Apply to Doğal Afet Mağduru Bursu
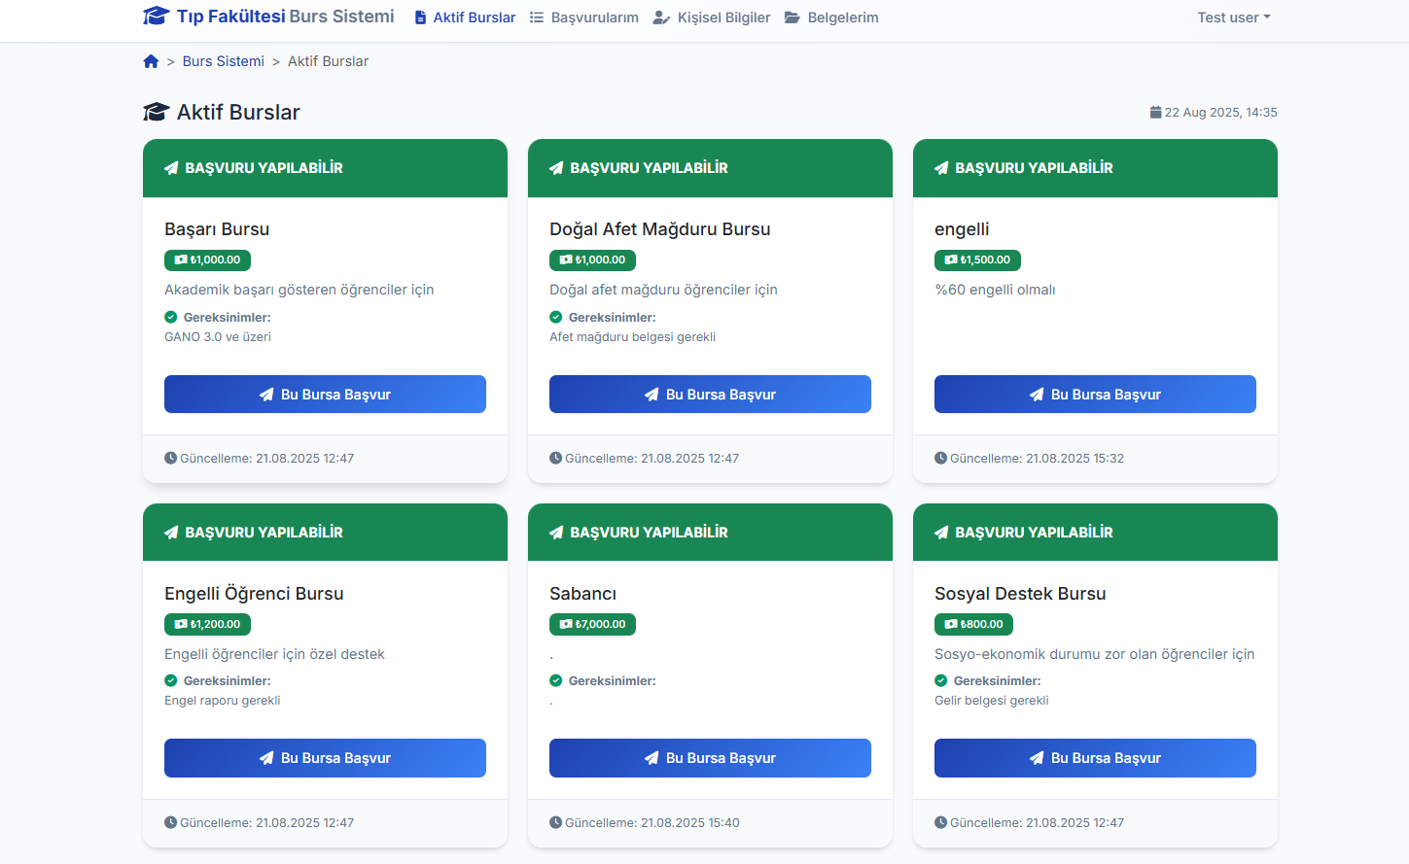This screenshot has height=864, width=1409. (x=710, y=395)
